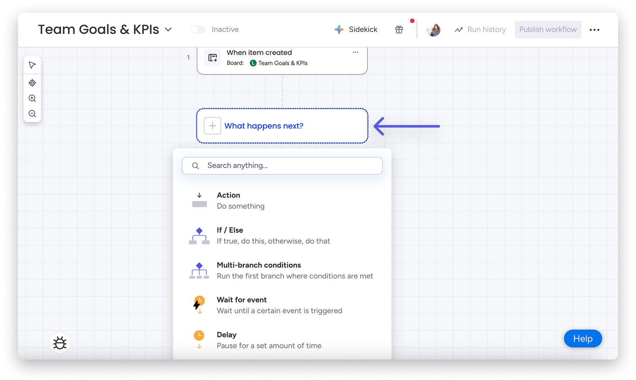Choose Delay from the step menu
Screen dimensions: 636x380
coord(282,340)
